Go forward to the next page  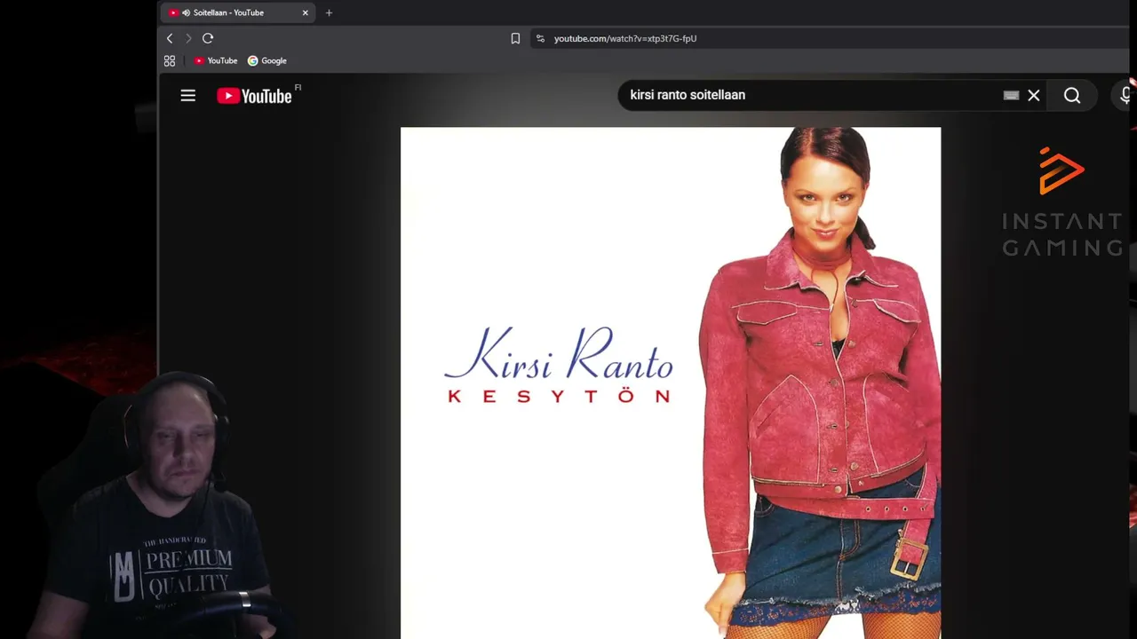188,38
